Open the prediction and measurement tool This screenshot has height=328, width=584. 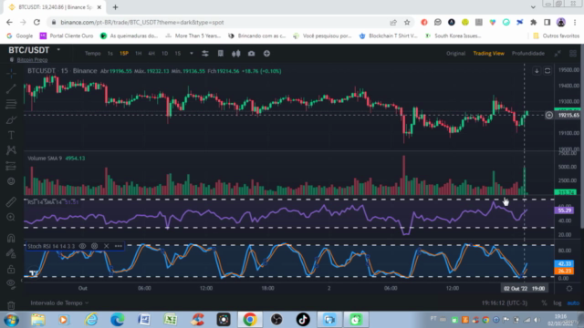[x=11, y=166]
